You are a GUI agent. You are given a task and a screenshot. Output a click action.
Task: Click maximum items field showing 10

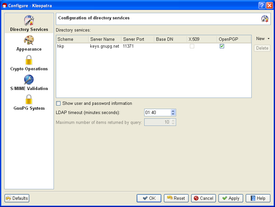point(157,122)
